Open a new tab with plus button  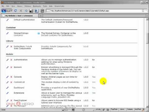click(x=41, y=16)
